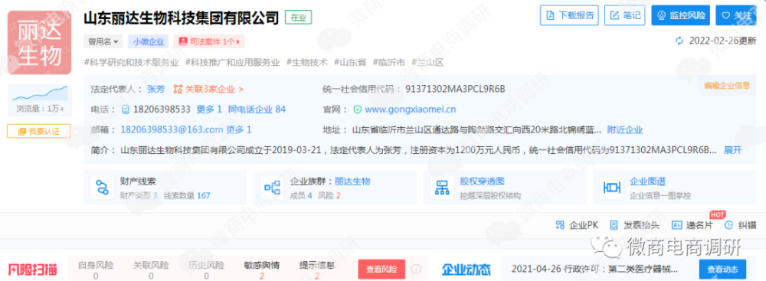The height and width of the screenshot is (281, 766).
Task: Click the 我要认证 button
Action: 38,131
